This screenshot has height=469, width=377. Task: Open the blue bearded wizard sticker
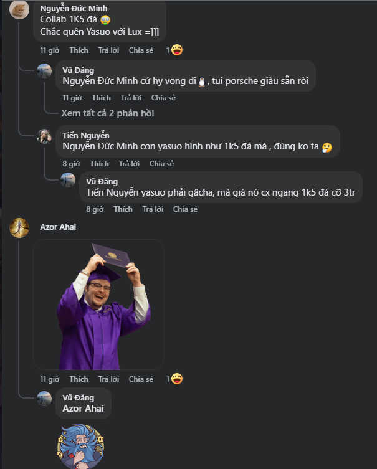point(79,446)
